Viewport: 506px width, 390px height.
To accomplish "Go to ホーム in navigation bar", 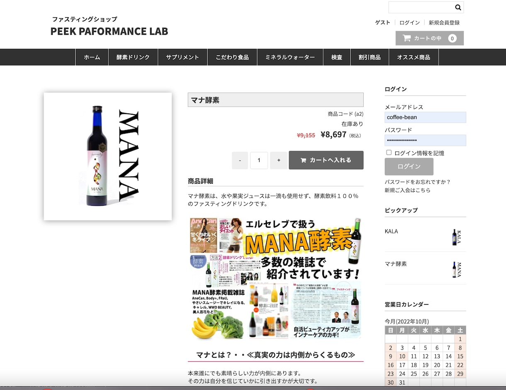I will tap(92, 57).
